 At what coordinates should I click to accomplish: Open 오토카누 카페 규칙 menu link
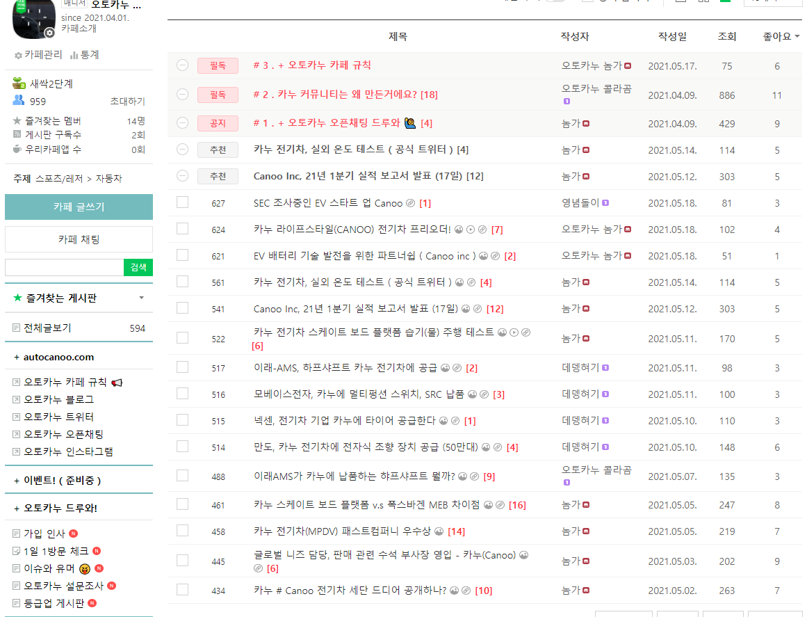click(65, 382)
